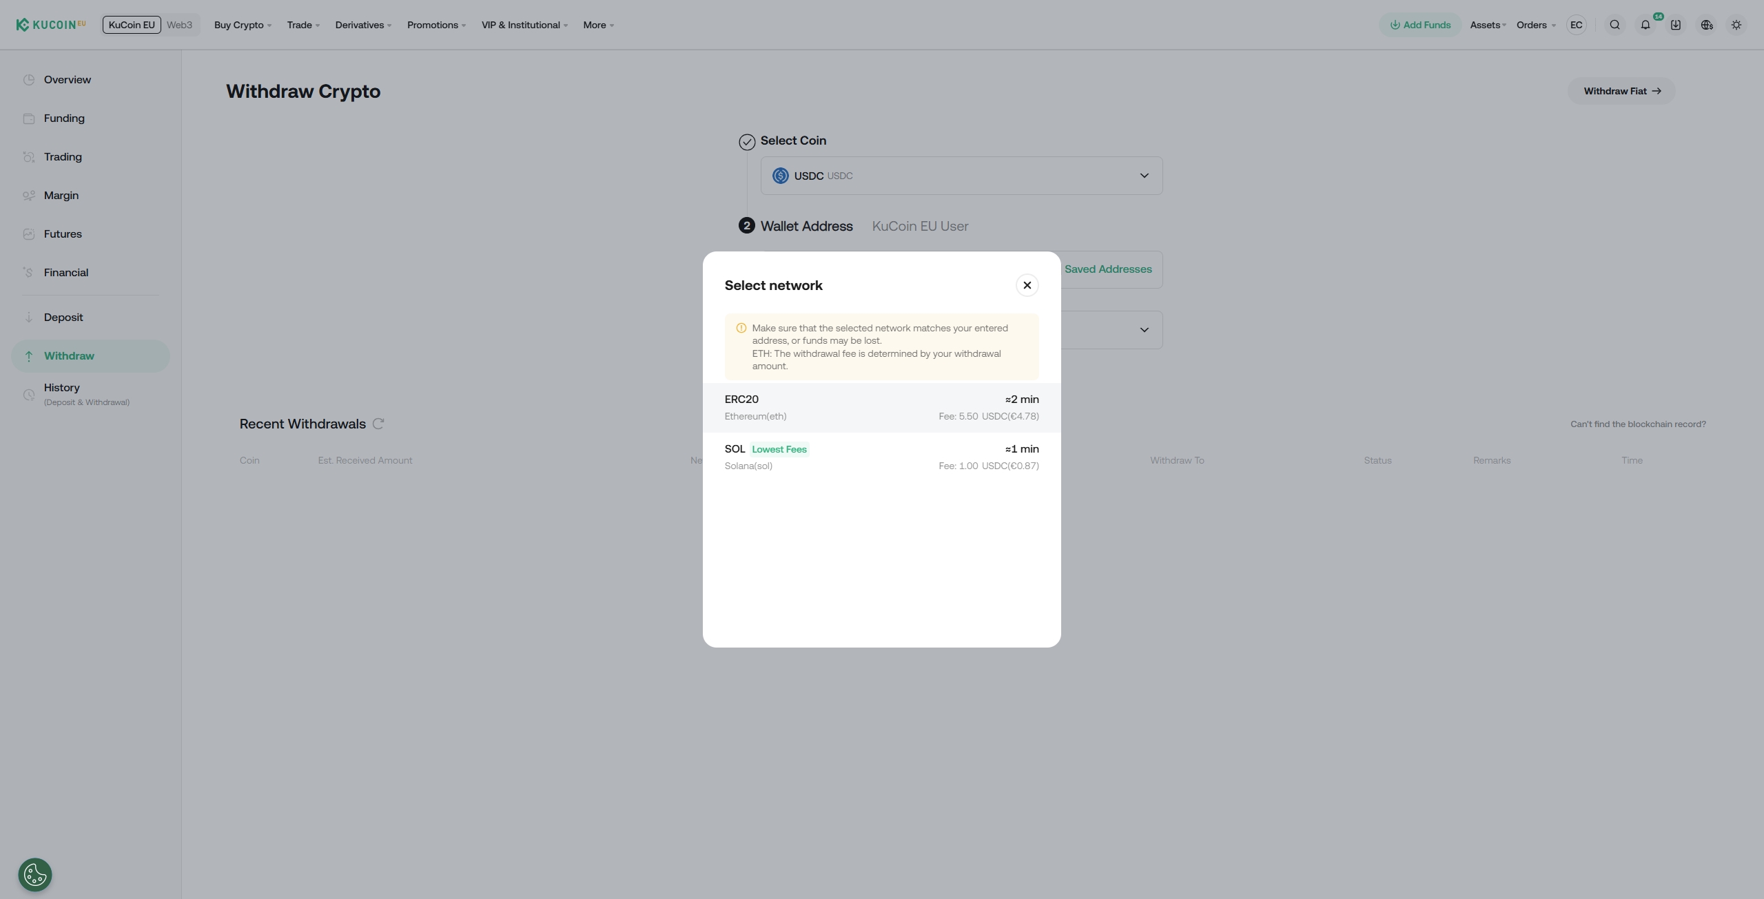Go to Futures in the sidebar
The width and height of the screenshot is (1764, 899).
[x=90, y=234]
